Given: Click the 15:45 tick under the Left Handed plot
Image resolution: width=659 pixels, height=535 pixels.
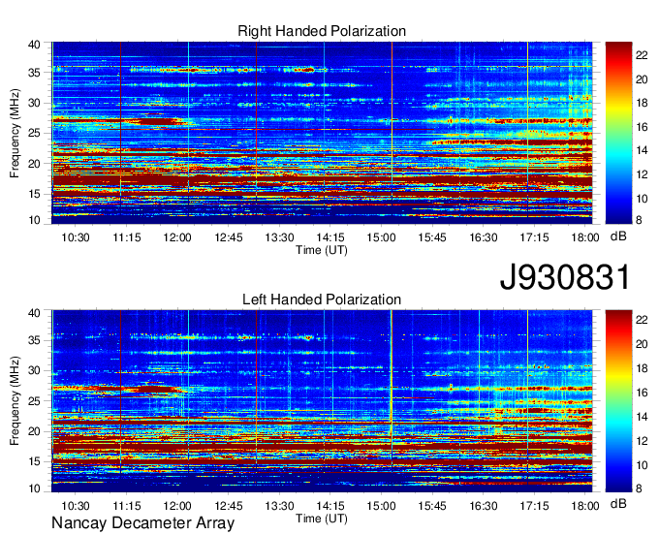Looking at the screenshot, I should tap(432, 506).
